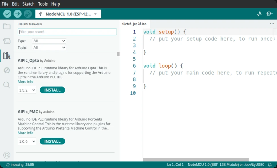Image resolution: width=277 pixels, height=168 pixels.
Task: Open the Debug sidebar panel icon
Action: pyautogui.click(x=7, y=70)
